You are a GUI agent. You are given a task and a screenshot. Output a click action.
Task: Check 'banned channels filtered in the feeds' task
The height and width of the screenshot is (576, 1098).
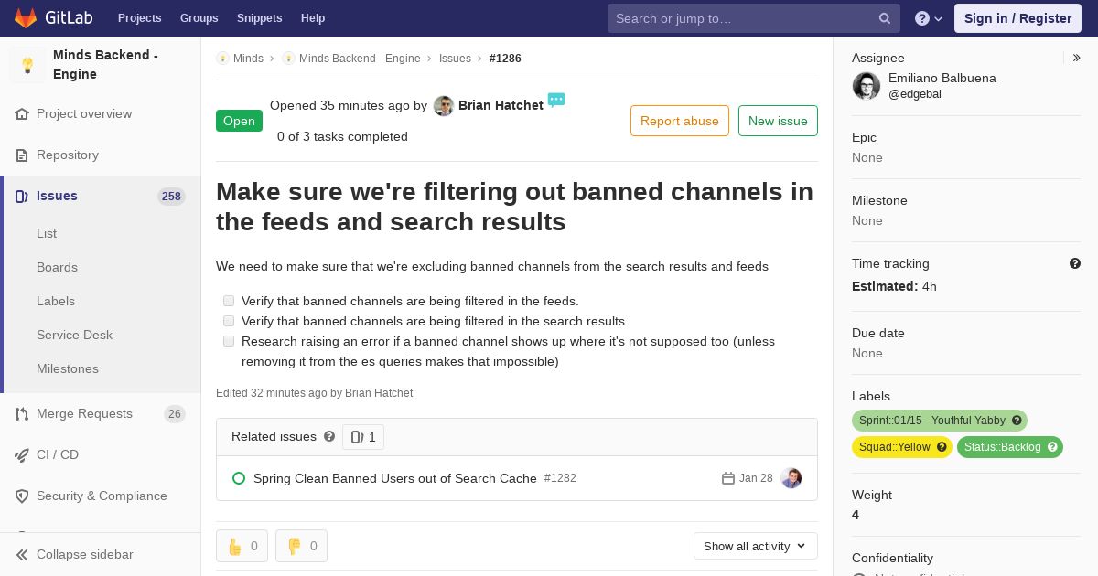pos(229,301)
